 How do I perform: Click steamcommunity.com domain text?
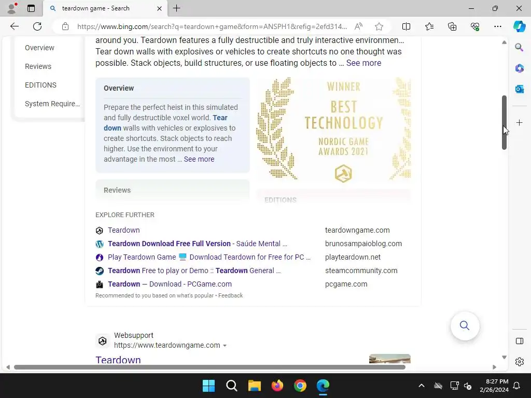pyautogui.click(x=361, y=271)
